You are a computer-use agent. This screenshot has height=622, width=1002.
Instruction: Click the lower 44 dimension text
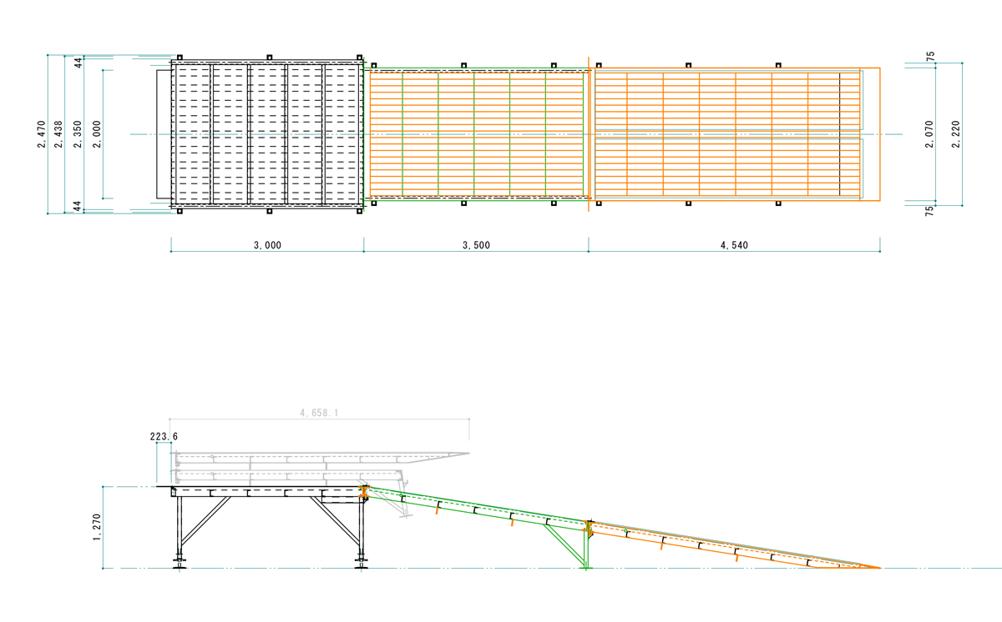[78, 206]
